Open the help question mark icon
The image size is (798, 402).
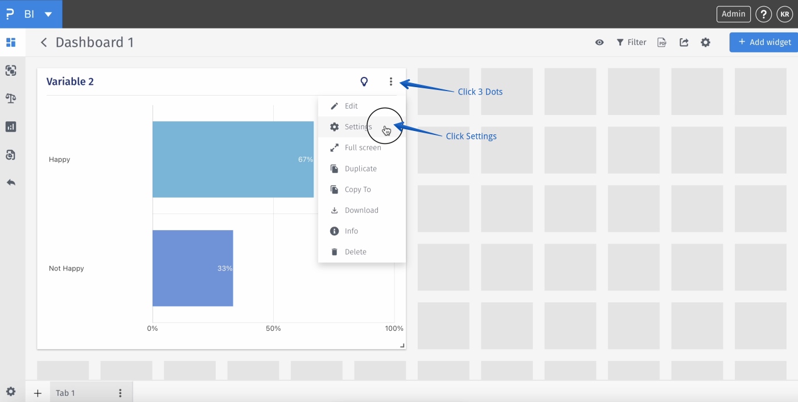(764, 14)
